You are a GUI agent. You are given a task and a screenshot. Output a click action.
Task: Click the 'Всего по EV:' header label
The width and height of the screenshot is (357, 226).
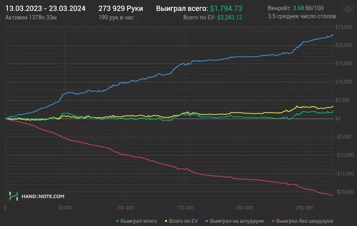point(199,17)
